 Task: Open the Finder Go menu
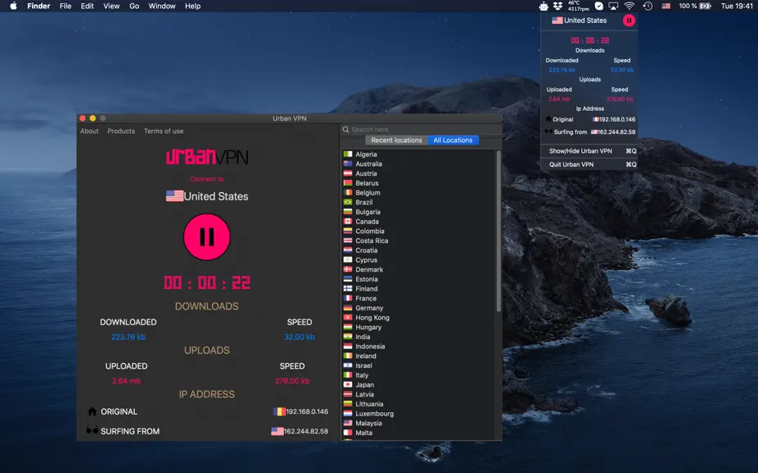134,7
